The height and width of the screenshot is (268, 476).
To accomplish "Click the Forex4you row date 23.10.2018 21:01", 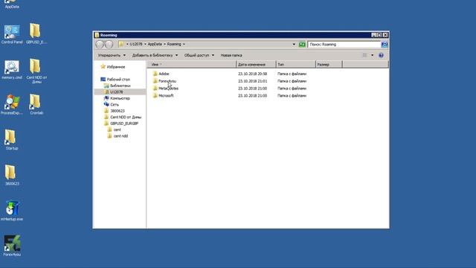I will (x=253, y=81).
